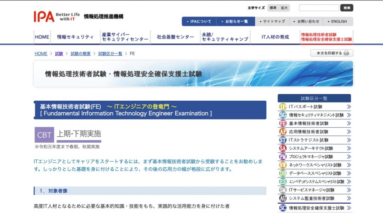
Task: Open the PM exam badge icon
Action: click(283, 156)
